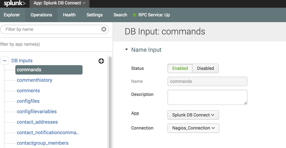This screenshot has height=148, width=286.
Task: Open the Health tab
Action: tap(69, 15)
